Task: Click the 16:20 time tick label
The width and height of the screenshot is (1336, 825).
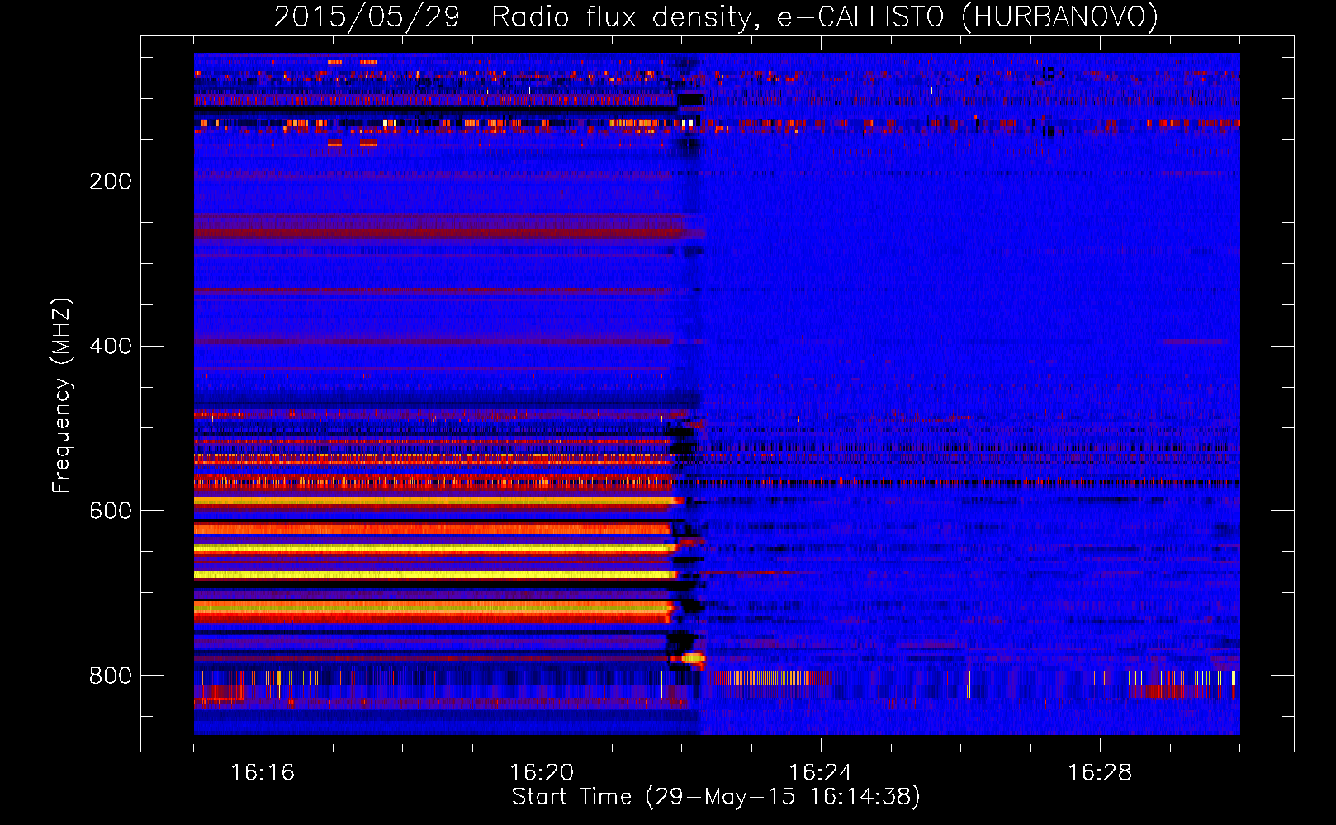Action: coord(542,773)
